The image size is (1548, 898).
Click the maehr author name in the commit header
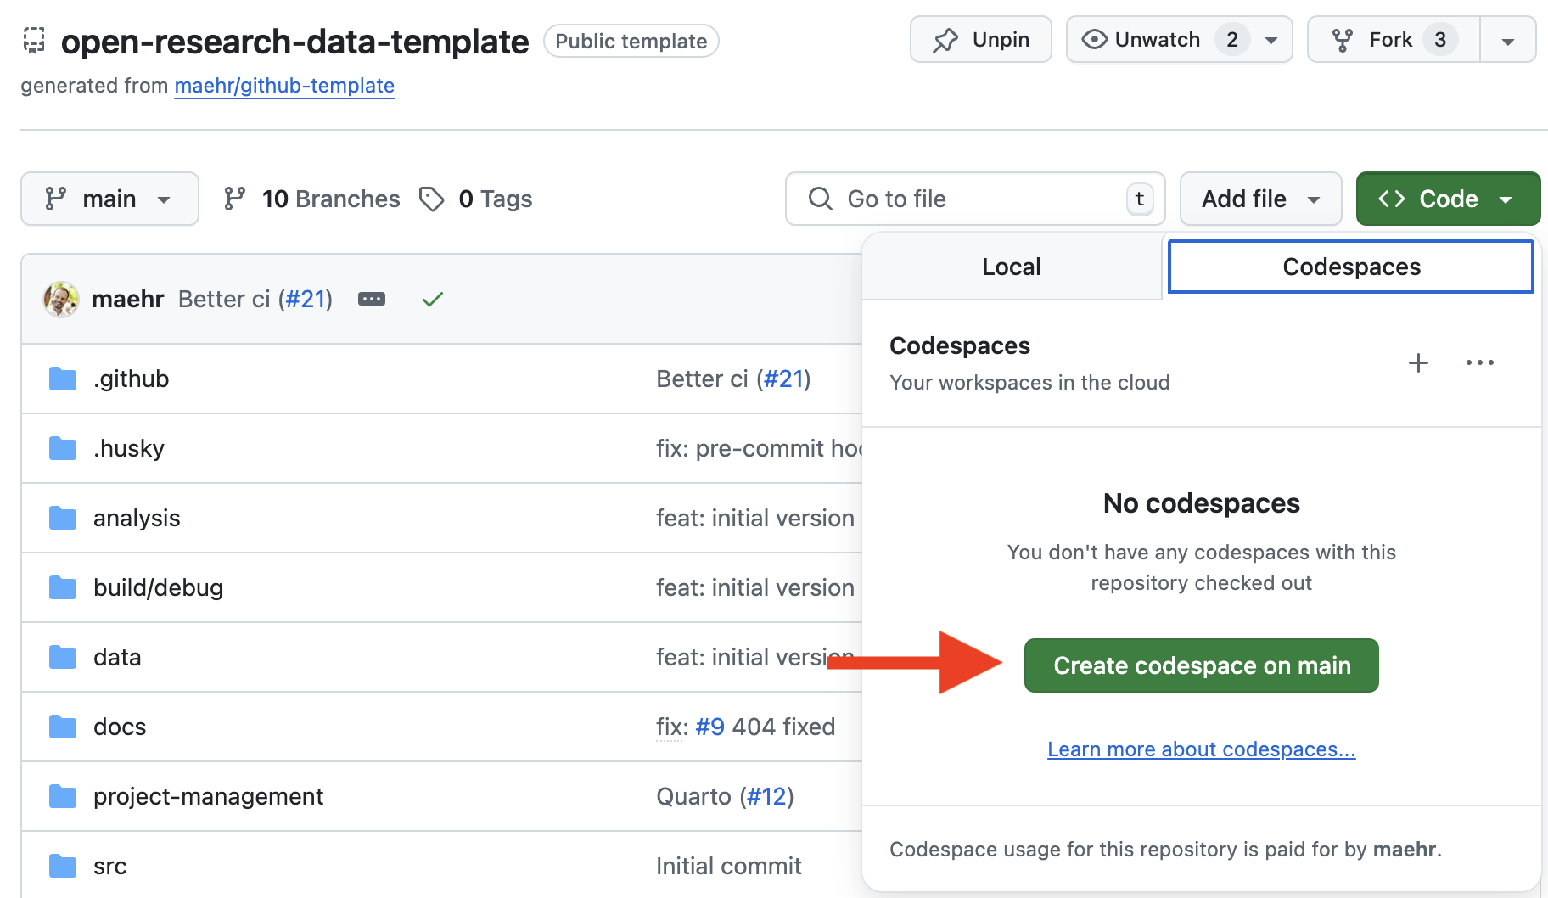[127, 299]
